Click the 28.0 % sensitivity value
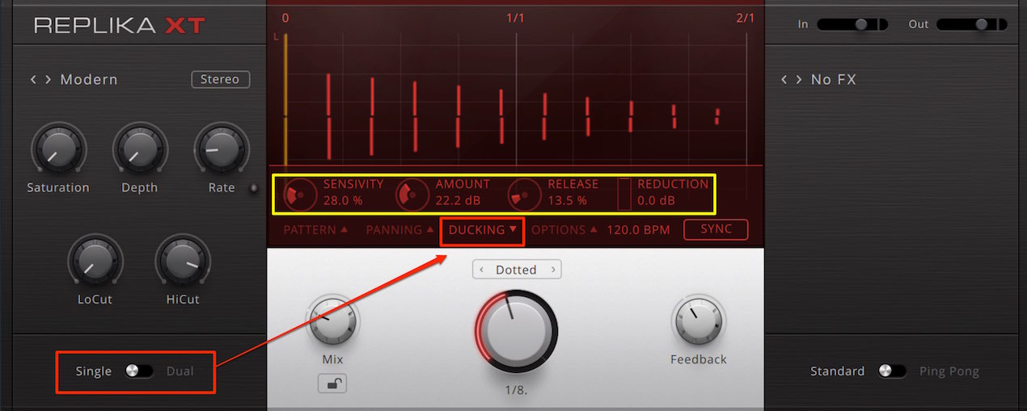 343,200
